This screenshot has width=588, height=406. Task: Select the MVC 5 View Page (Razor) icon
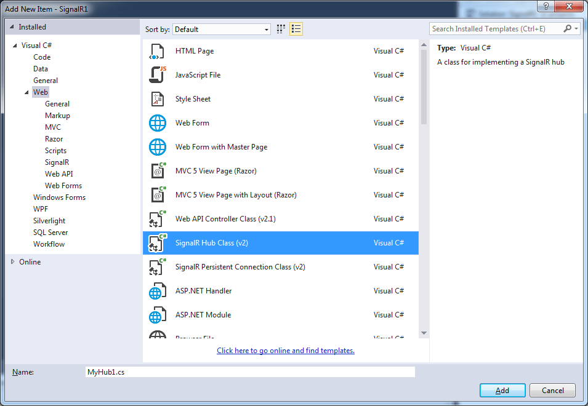pyautogui.click(x=158, y=170)
